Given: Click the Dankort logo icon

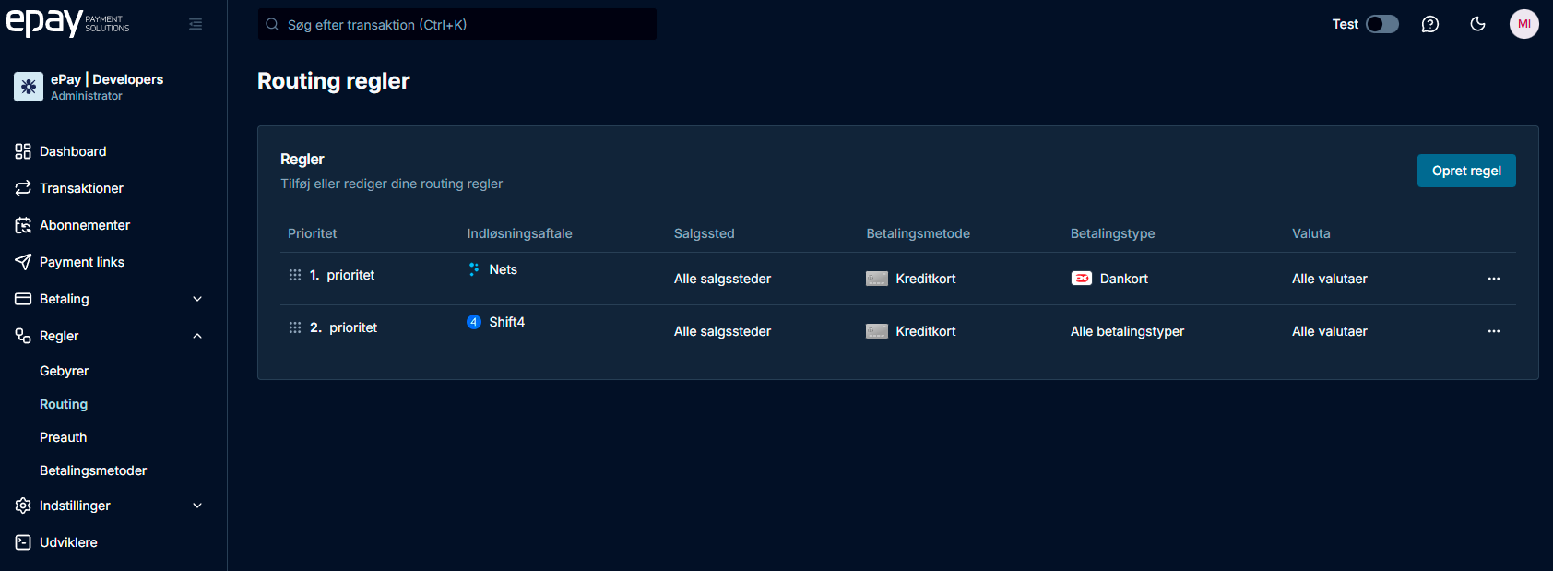Looking at the screenshot, I should [x=1082, y=279].
